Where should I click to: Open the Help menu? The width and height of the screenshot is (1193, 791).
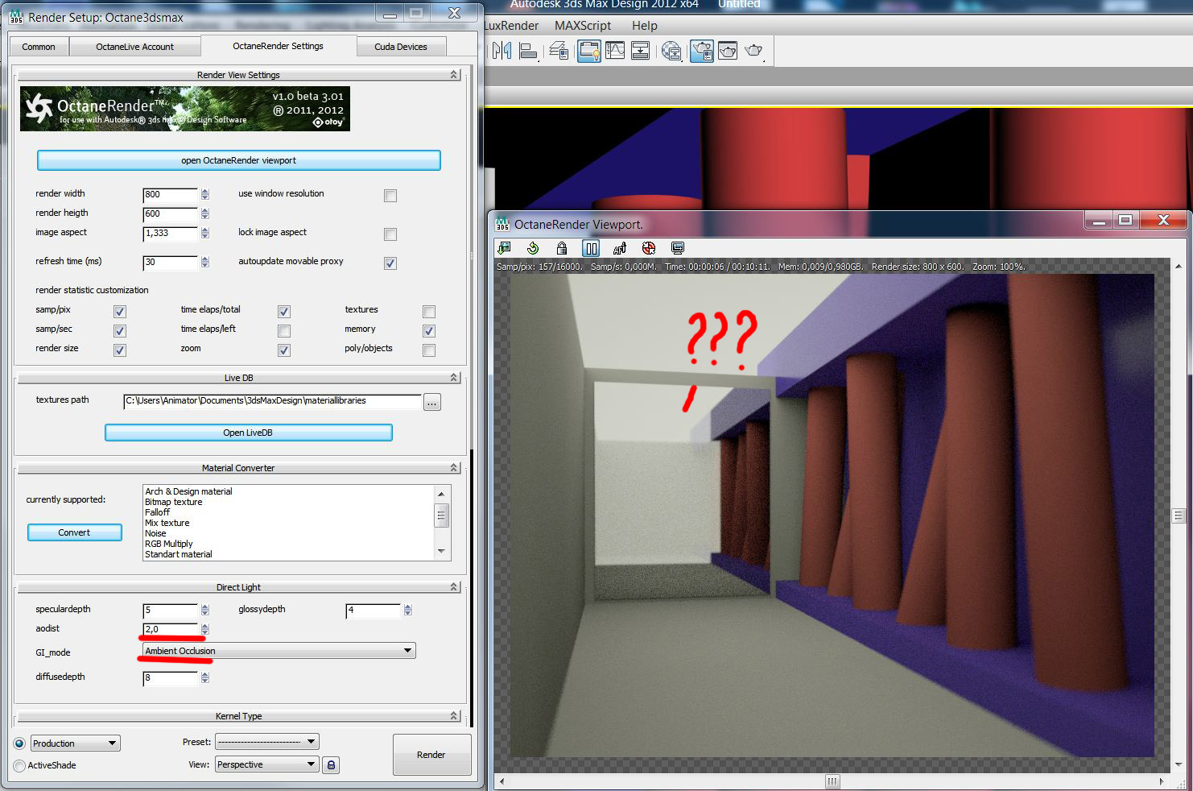tap(645, 26)
